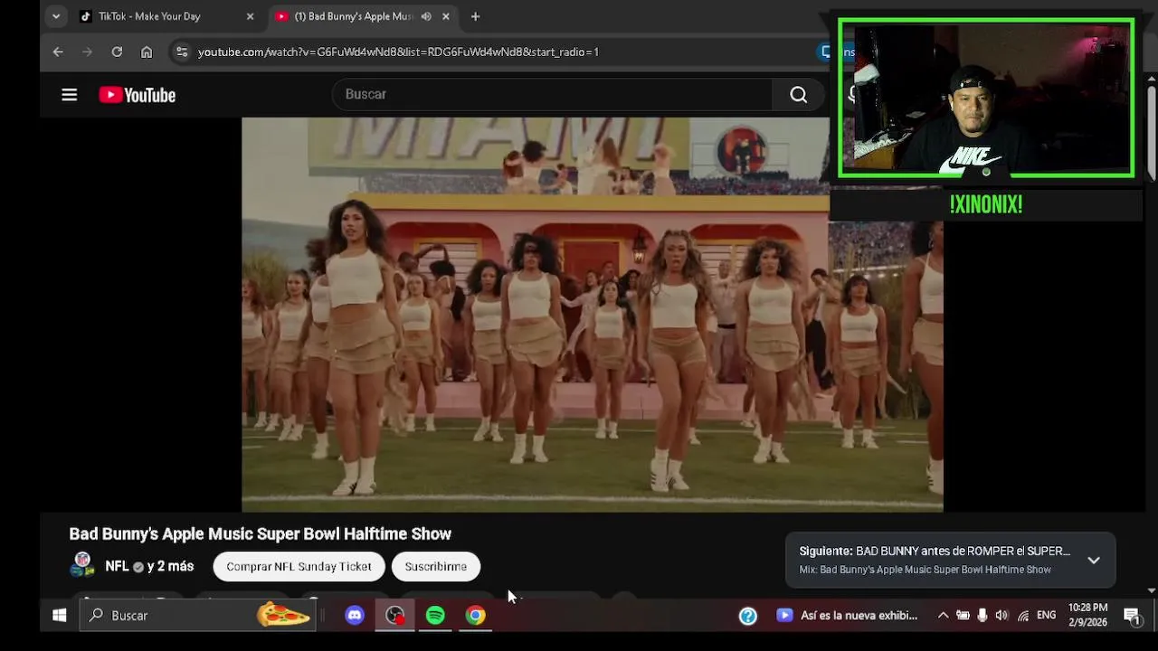
Task: Open the NFL channel avatar
Action: coord(82,565)
